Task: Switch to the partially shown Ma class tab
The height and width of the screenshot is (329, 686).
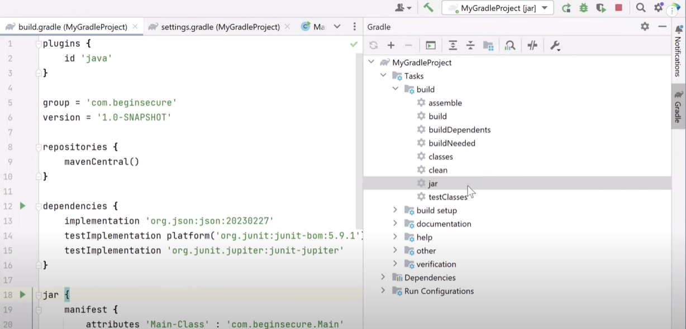Action: [313, 27]
